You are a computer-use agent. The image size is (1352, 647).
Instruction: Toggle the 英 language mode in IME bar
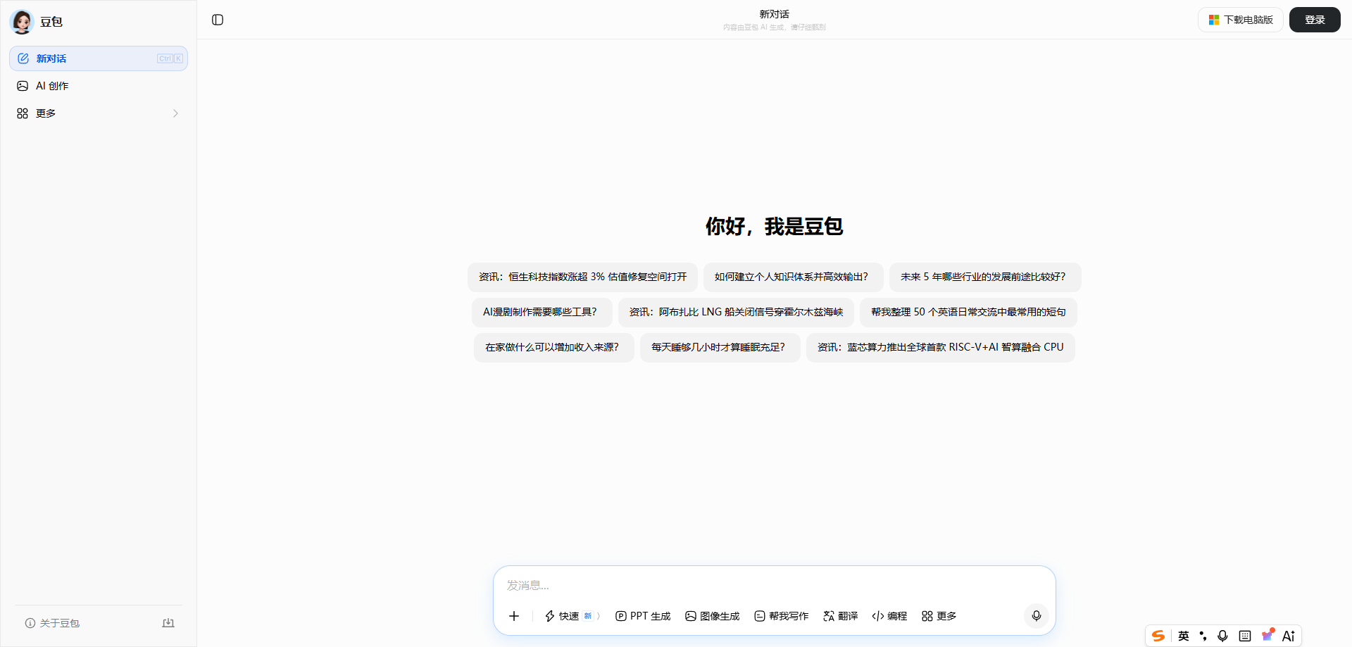[x=1184, y=636]
